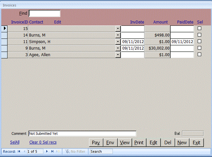Screen dimensions: 212x157
Task: Select record selector for invoice 9
Action: coord(5,48)
